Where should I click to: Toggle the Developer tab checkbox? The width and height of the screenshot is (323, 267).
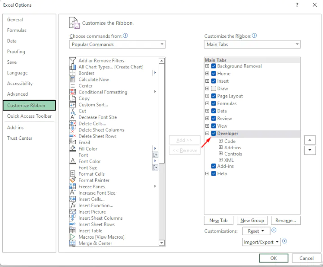click(x=214, y=133)
